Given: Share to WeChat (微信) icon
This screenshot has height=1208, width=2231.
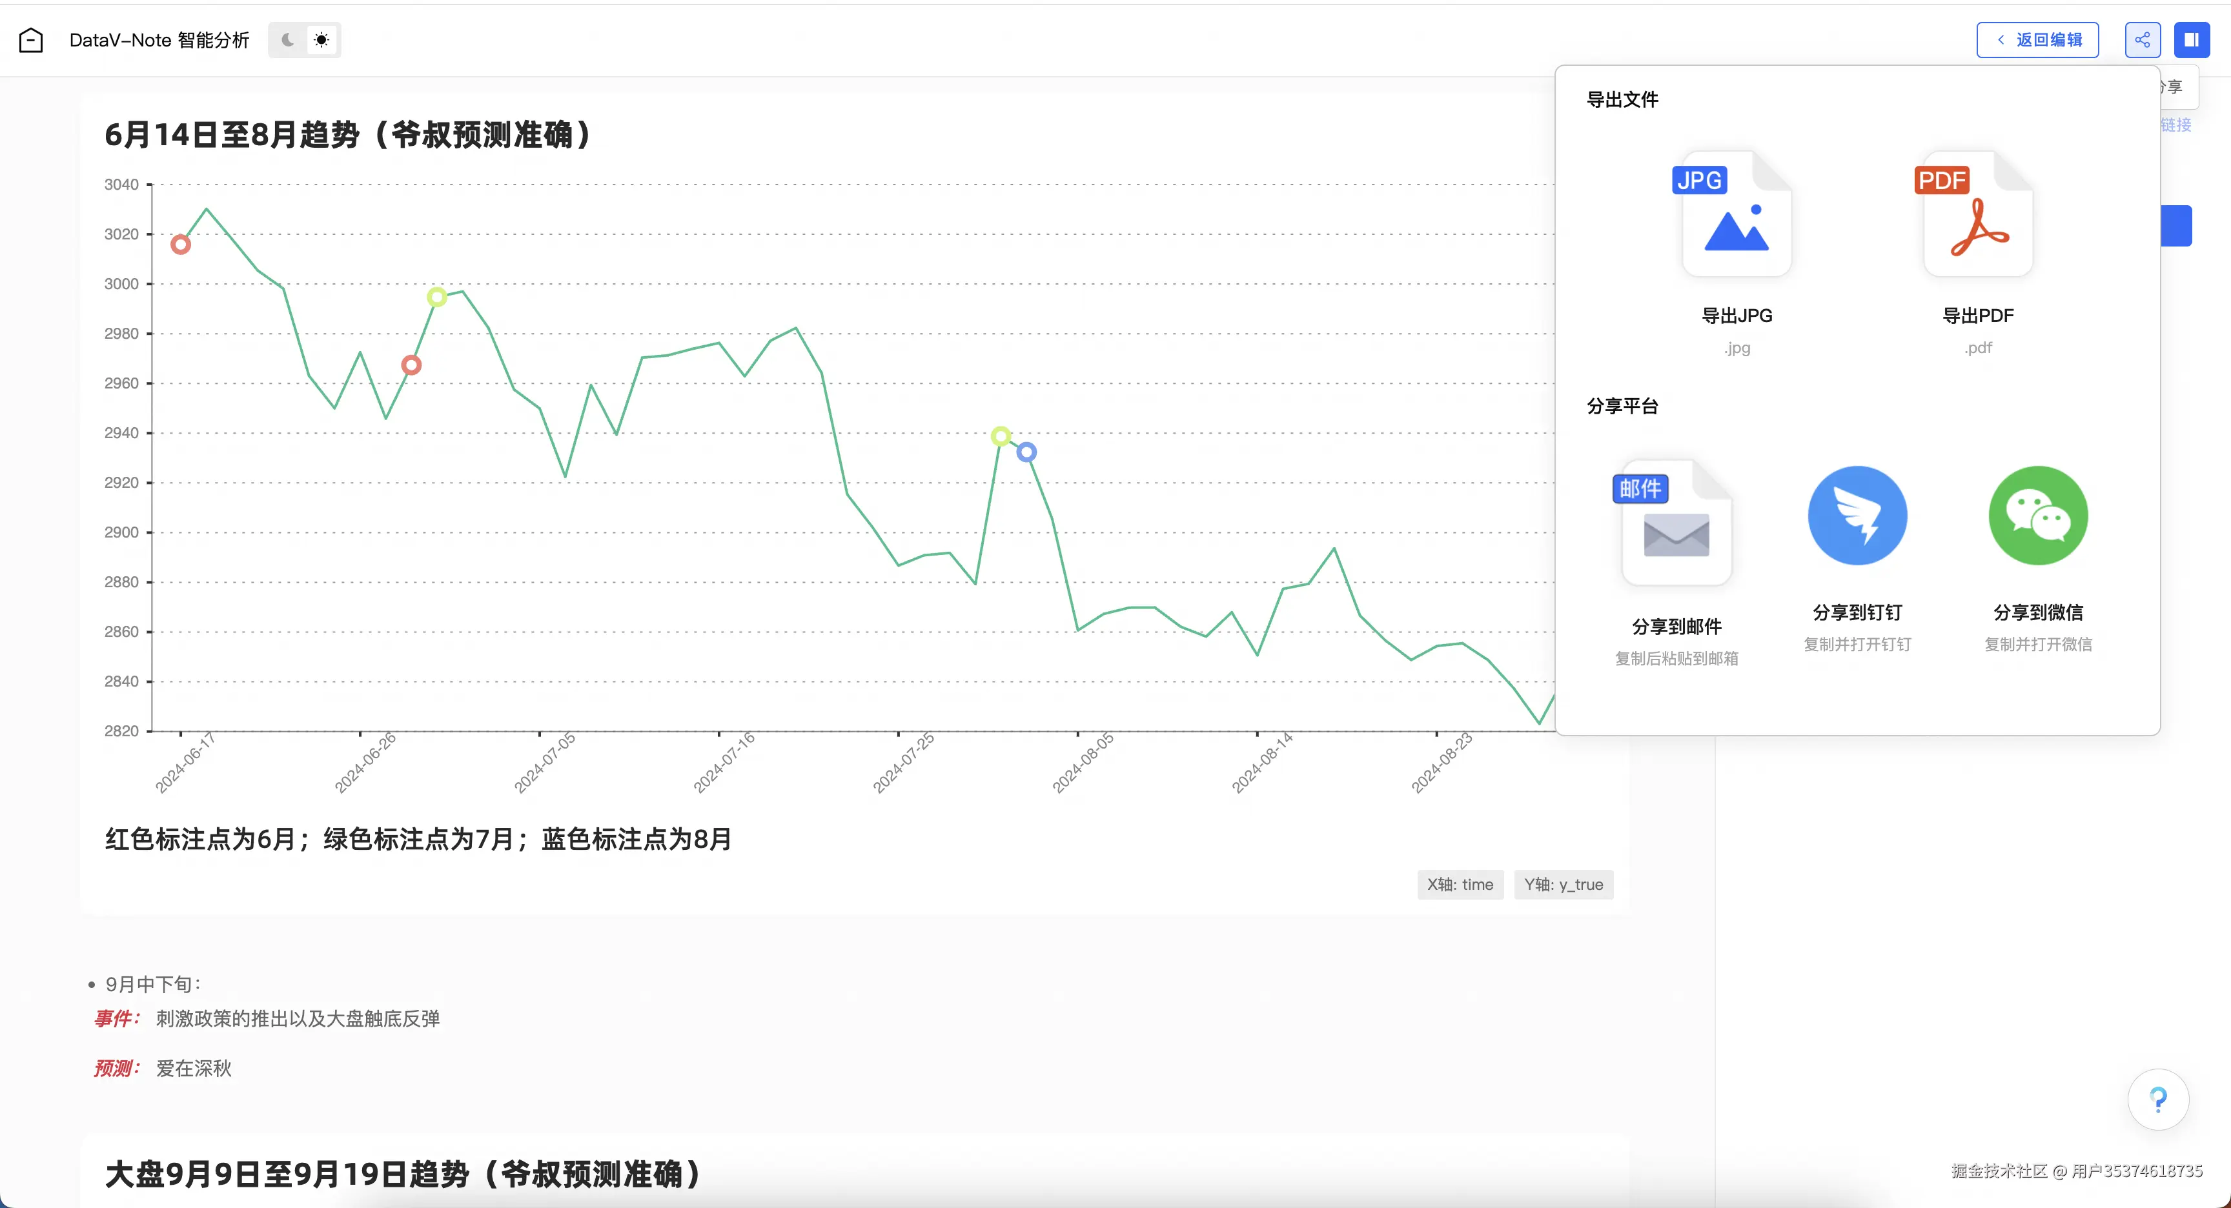Looking at the screenshot, I should pos(2038,516).
